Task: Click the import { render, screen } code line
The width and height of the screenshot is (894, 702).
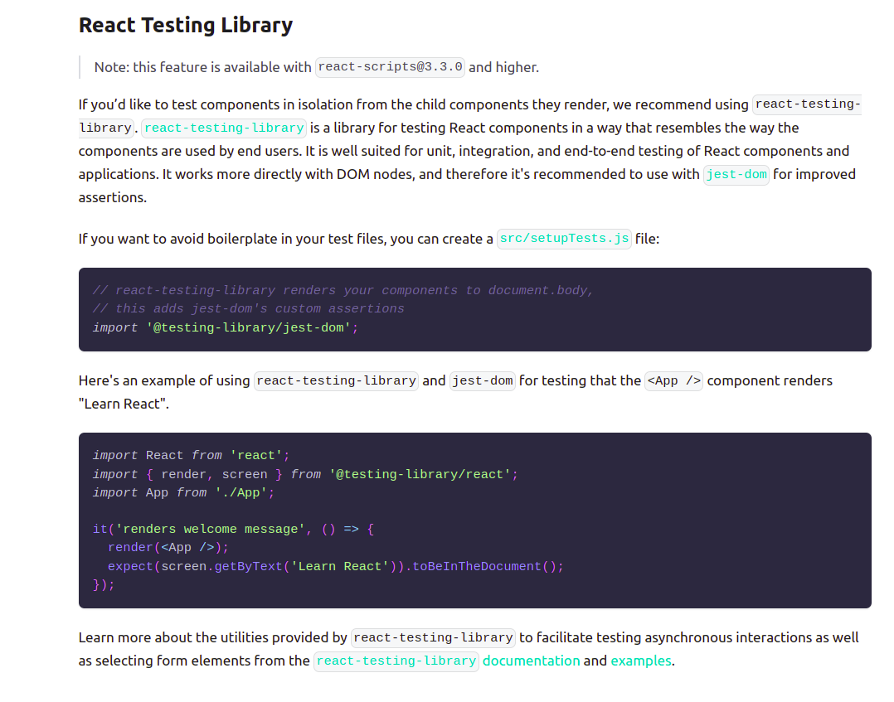Action: click(305, 474)
